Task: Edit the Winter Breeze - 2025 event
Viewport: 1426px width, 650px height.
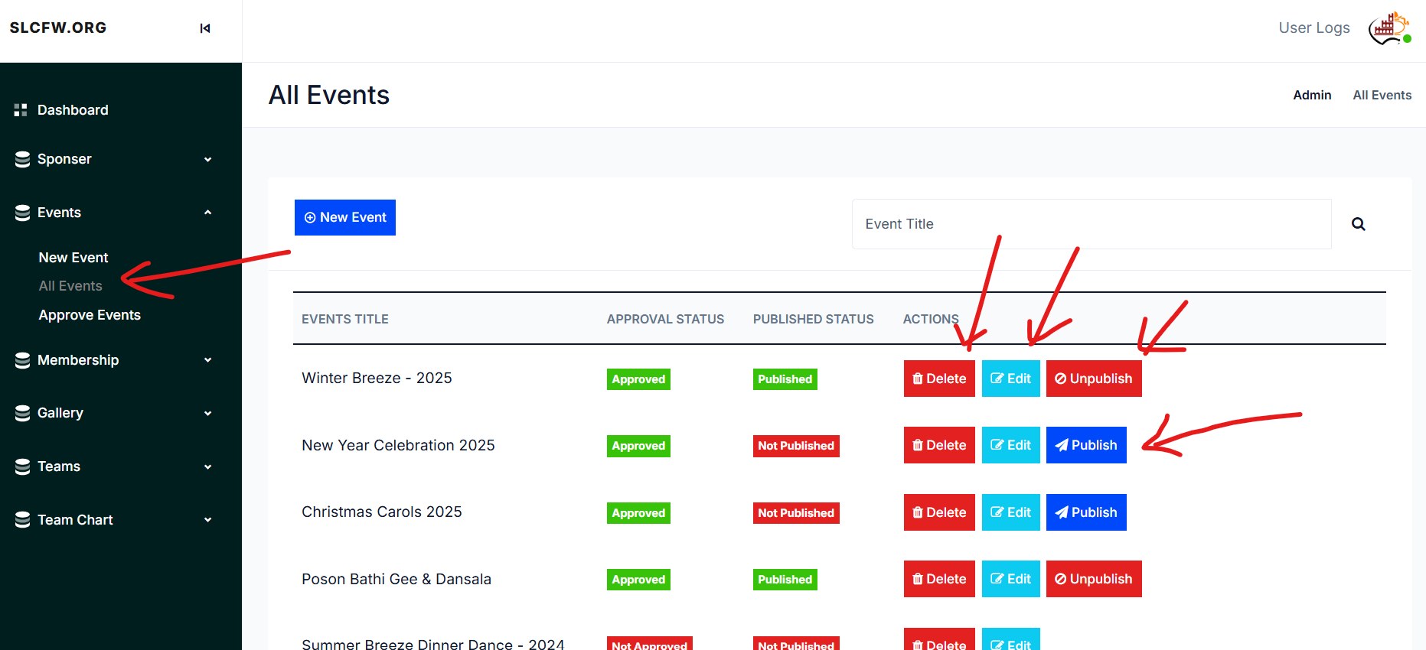Action: (x=1010, y=379)
